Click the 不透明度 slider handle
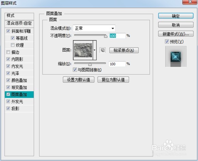The width and height of the screenshot is (198, 161). (105, 36)
